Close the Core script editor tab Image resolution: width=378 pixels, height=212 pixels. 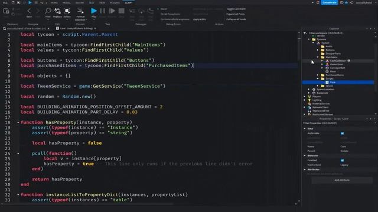tap(95, 28)
